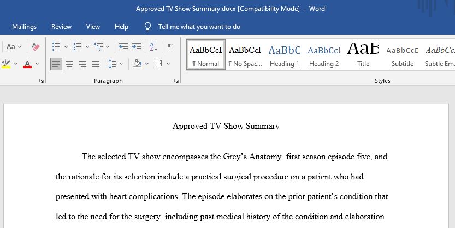
Task: Click the Shading paint bucket icon
Action: click(137, 64)
